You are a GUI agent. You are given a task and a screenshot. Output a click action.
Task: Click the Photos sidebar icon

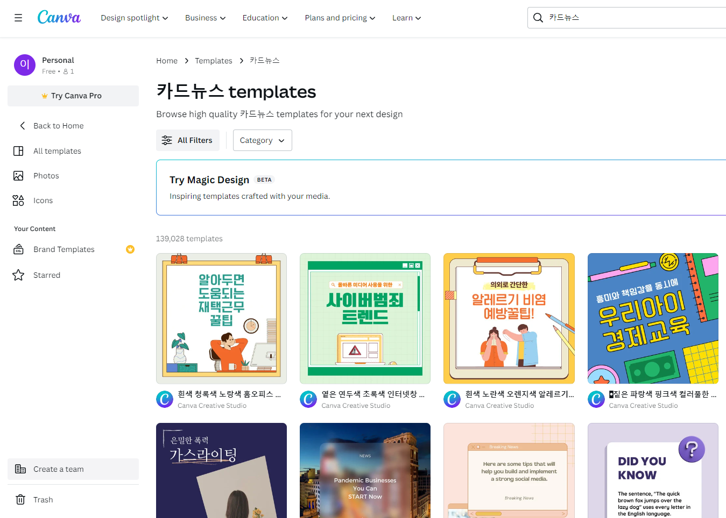click(x=18, y=176)
